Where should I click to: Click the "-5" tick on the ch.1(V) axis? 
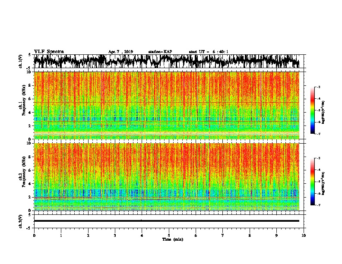point(29,68)
